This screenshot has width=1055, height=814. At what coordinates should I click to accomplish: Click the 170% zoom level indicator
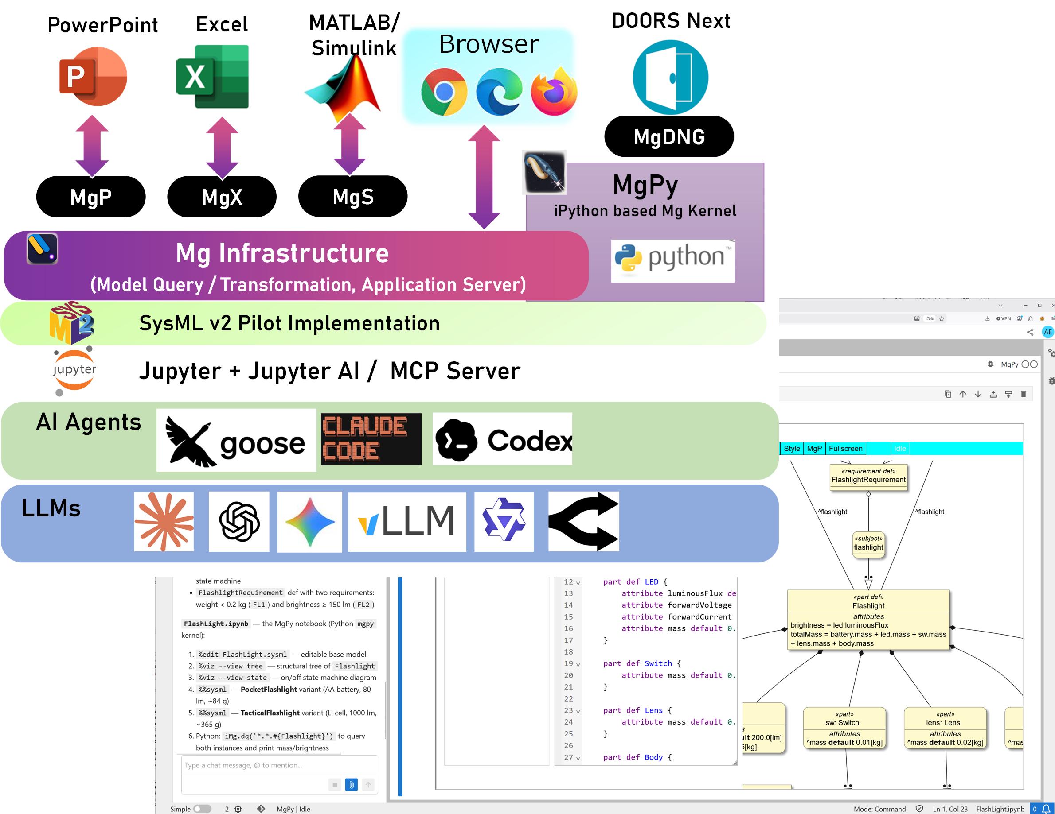(929, 318)
